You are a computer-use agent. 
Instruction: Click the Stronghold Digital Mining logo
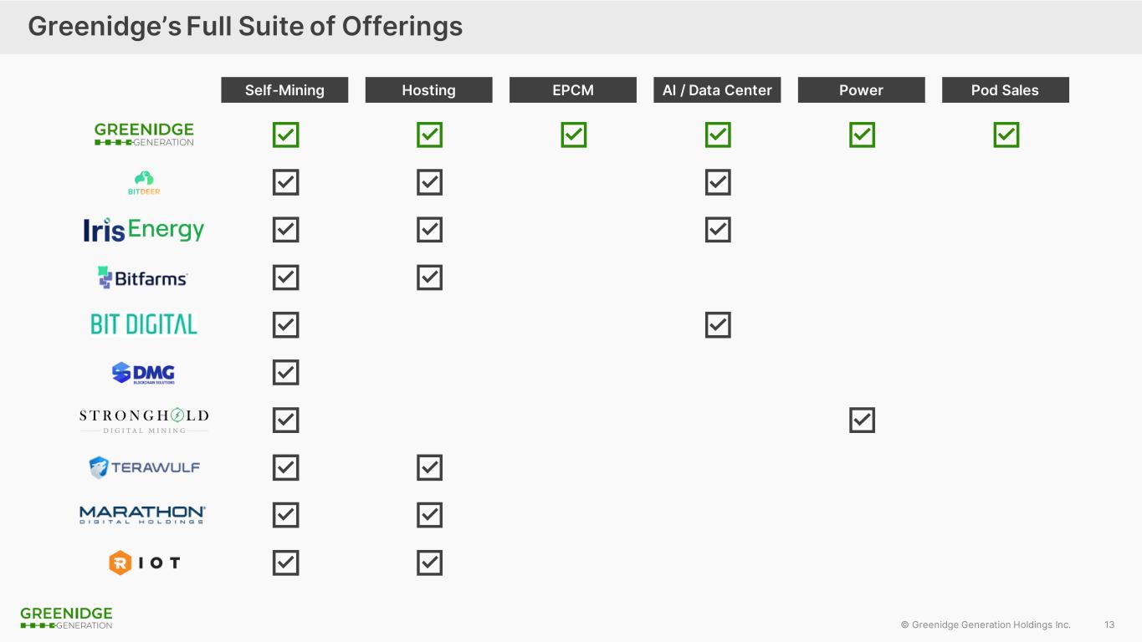click(x=144, y=420)
